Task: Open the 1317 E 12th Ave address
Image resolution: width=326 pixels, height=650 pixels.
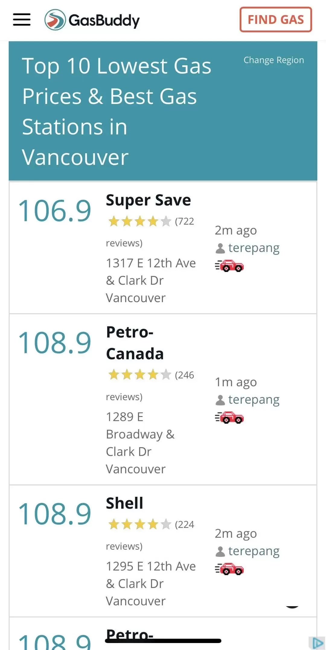Action: tap(151, 280)
